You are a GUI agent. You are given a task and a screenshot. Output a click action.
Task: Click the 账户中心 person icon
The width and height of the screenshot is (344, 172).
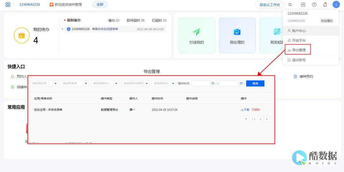[289, 31]
